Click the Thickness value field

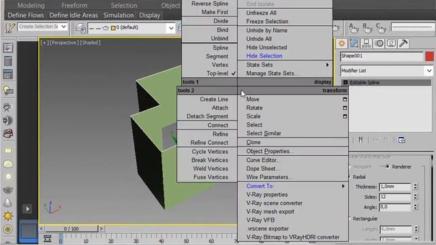(x=395, y=186)
